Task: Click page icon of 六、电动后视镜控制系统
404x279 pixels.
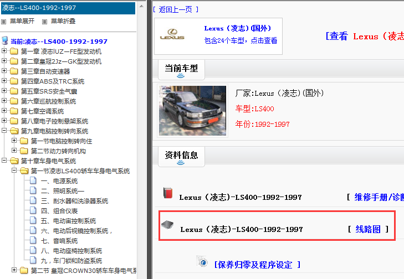Action: click(33, 230)
